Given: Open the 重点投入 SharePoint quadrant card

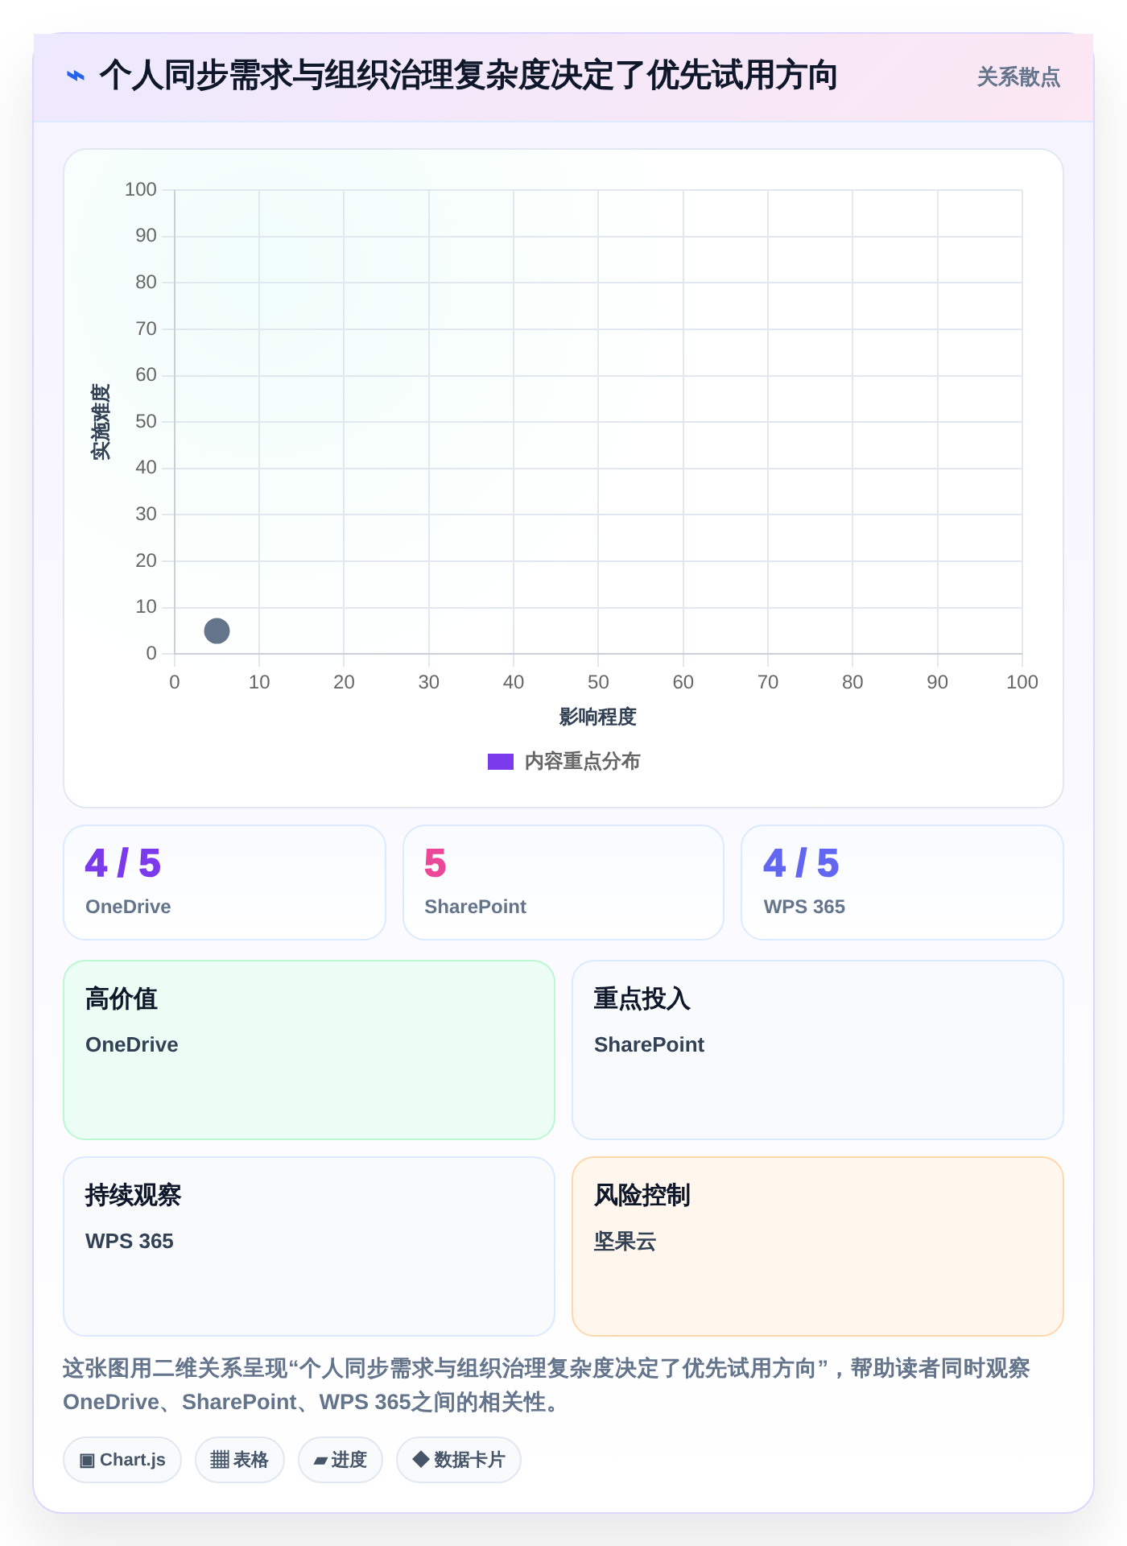Looking at the screenshot, I should click(x=818, y=1050).
